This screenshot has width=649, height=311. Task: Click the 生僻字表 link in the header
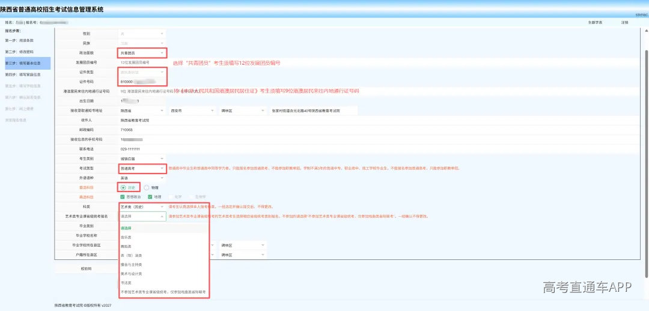tap(595, 22)
